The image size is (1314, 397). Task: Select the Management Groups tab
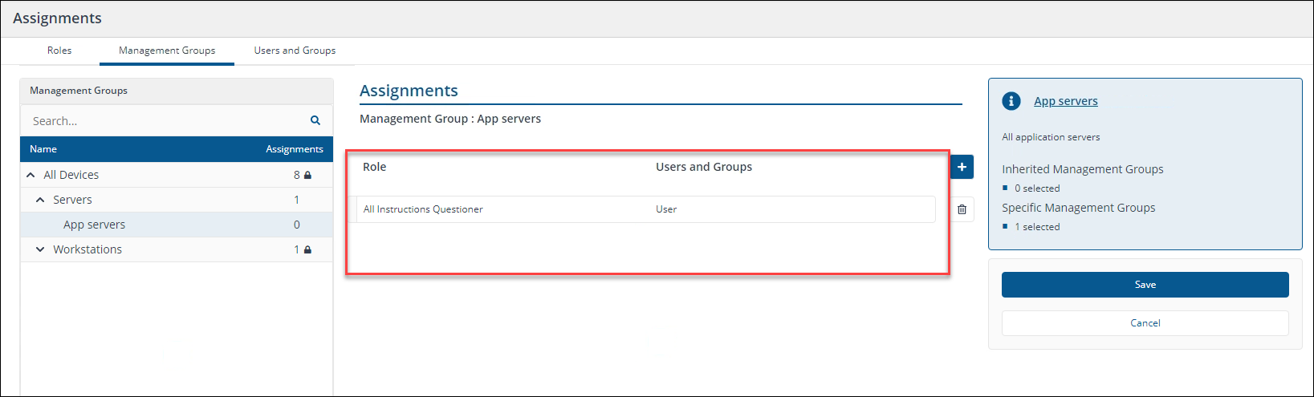point(167,51)
